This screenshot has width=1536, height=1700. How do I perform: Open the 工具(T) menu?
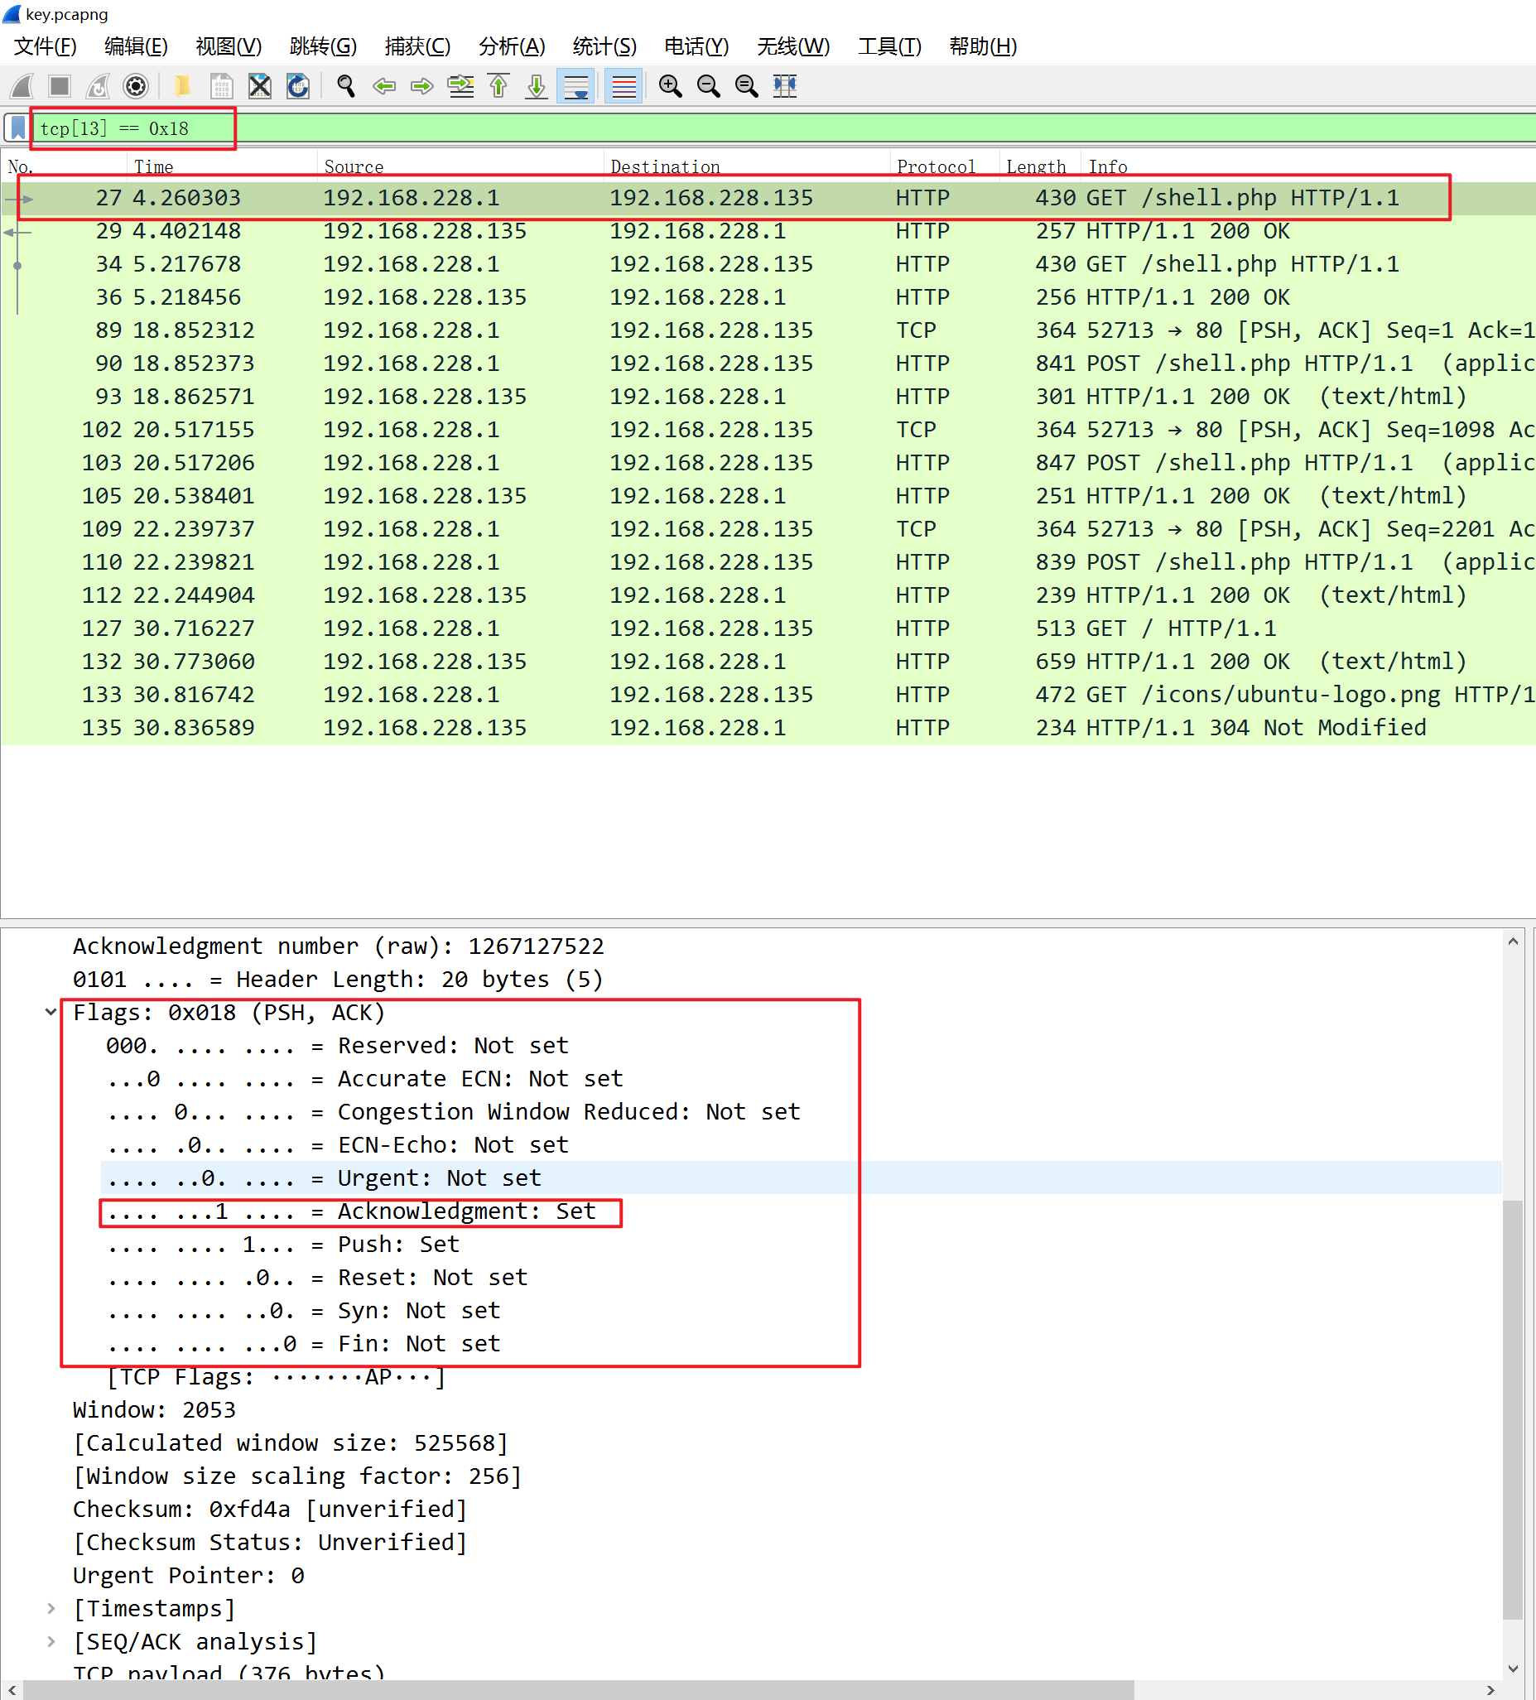[889, 46]
